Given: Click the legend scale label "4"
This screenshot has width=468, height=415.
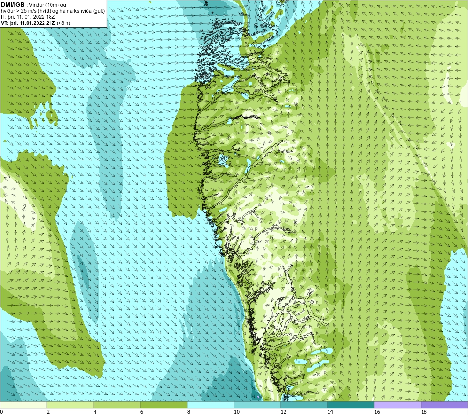Looking at the screenshot, I should coord(95,412).
